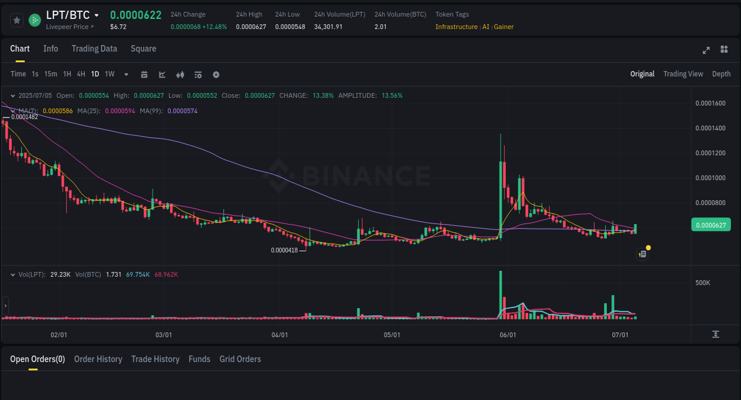Switch chart to Depth view

point(721,74)
